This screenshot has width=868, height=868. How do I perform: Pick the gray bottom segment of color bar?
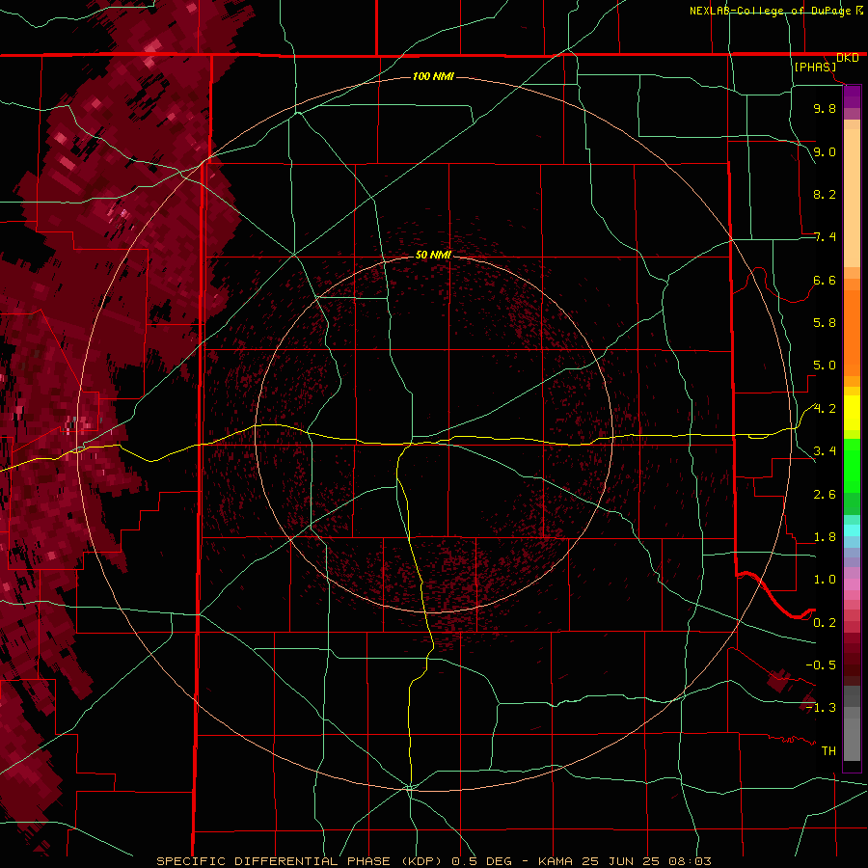pos(852,739)
